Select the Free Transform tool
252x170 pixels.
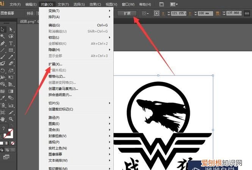[11, 77]
